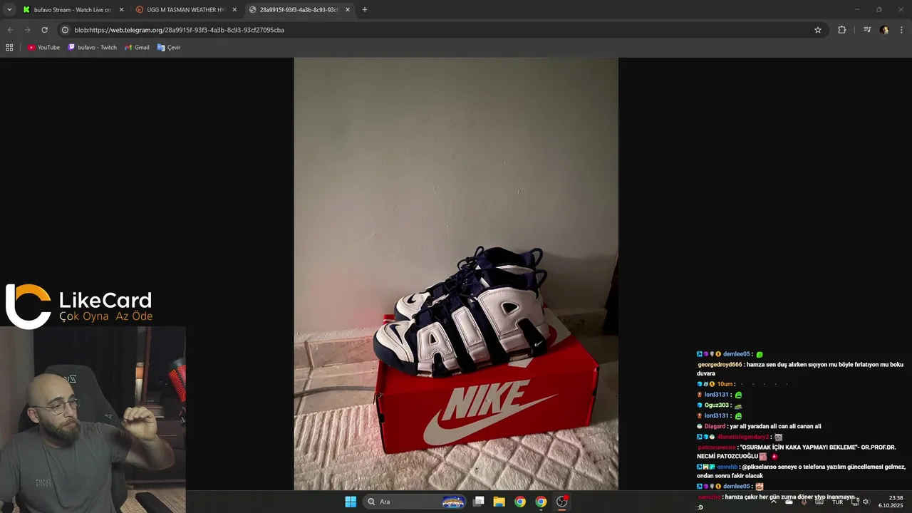Go forward to the next page
The image size is (912, 513).
27,30
